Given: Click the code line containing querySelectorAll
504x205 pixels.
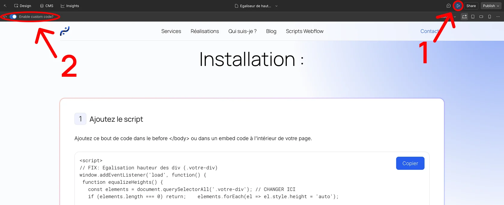Looking at the screenshot, I should tap(187, 189).
